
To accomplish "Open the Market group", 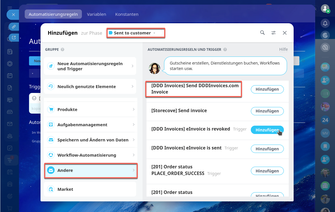I will pos(90,189).
